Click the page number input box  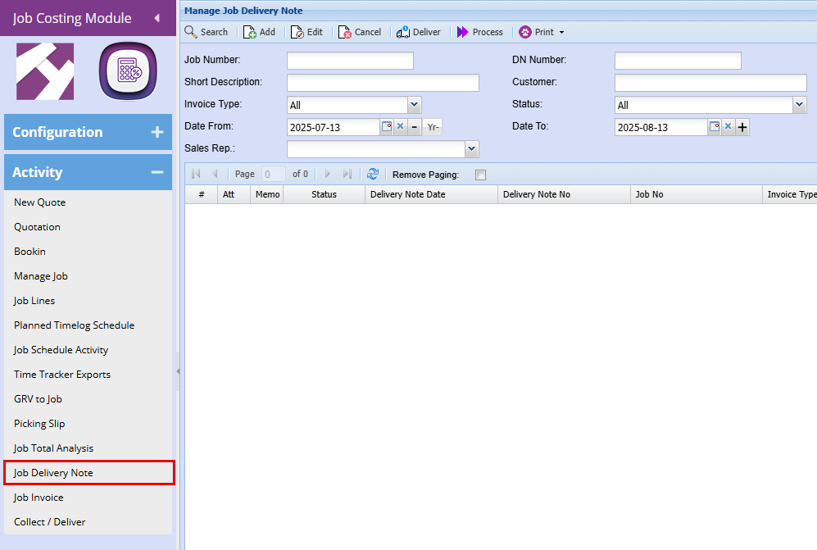[x=273, y=174]
